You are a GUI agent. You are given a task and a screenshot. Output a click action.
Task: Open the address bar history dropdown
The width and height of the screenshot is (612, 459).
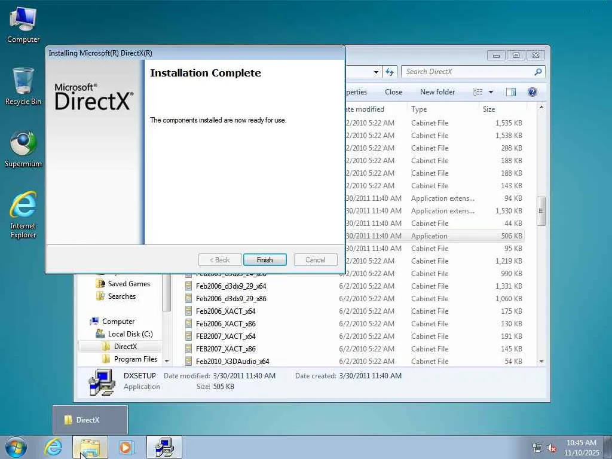coord(376,72)
